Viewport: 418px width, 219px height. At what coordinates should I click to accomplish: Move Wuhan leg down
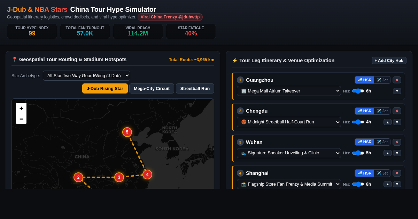pyautogui.click(x=397, y=153)
